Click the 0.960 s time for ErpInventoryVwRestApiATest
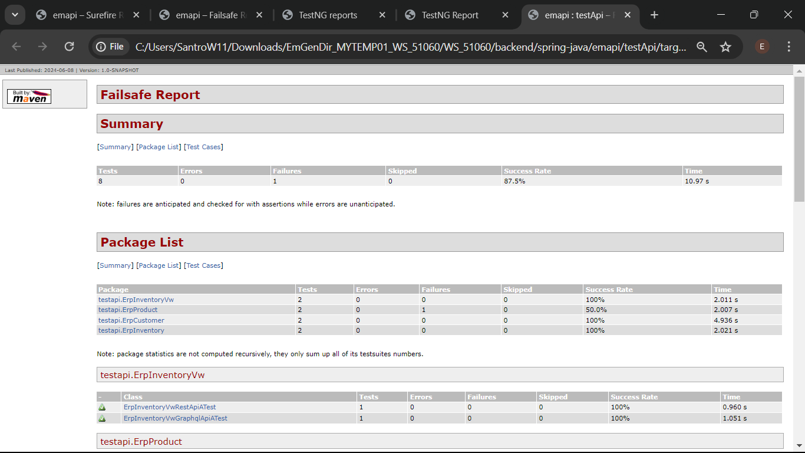This screenshot has width=805, height=453. click(735, 407)
